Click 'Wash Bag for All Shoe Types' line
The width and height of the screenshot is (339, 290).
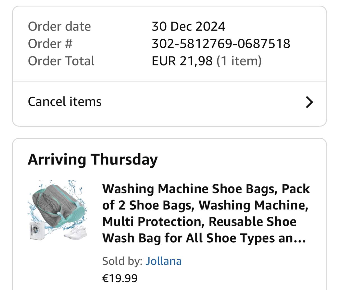pyautogui.click(x=204, y=238)
